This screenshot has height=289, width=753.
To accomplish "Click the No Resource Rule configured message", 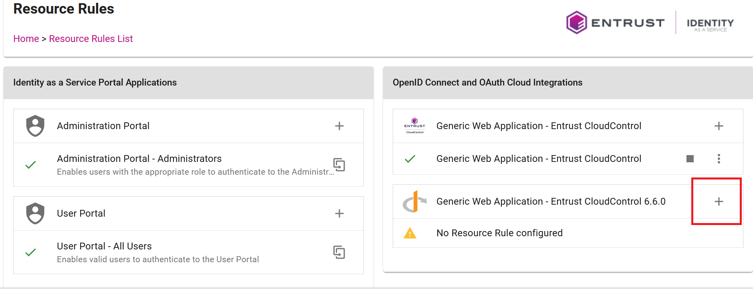I will click(x=499, y=233).
